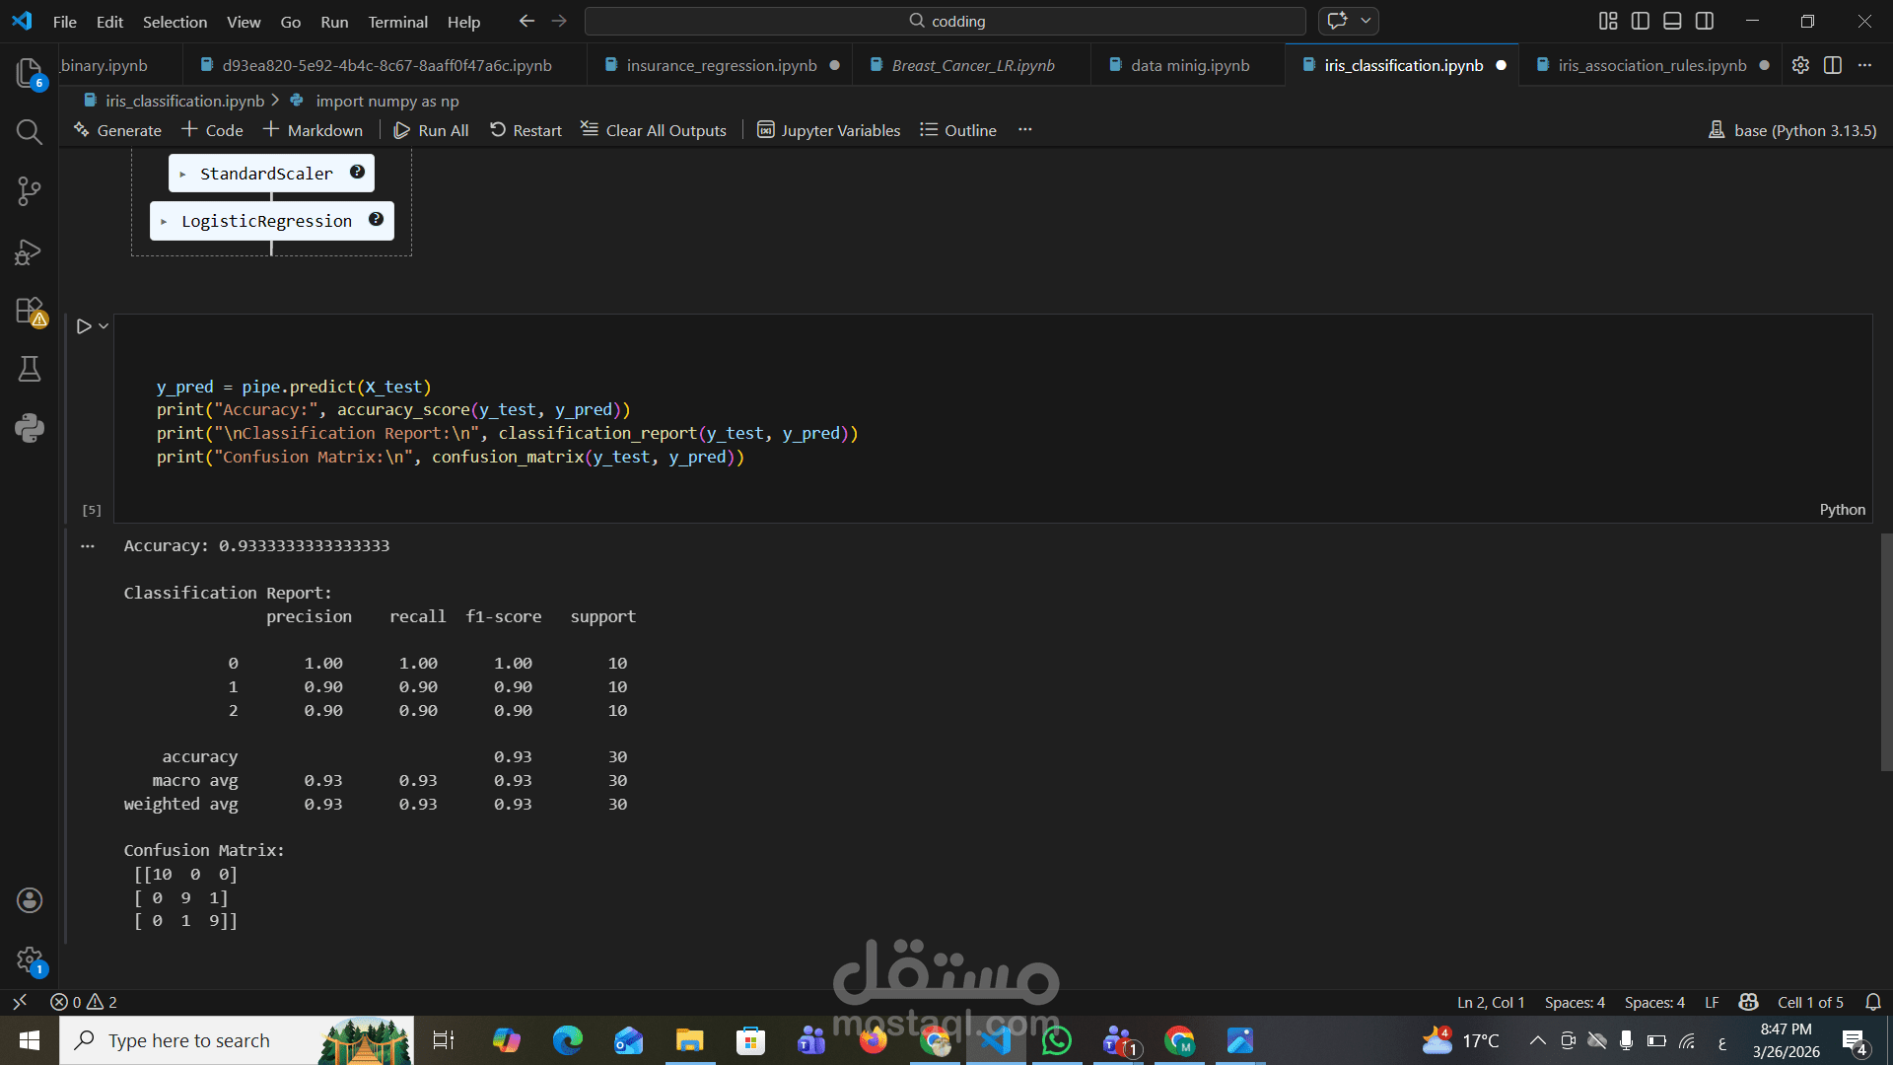This screenshot has height=1065, width=1893.
Task: Click the codding search command box
Action: coord(945,21)
